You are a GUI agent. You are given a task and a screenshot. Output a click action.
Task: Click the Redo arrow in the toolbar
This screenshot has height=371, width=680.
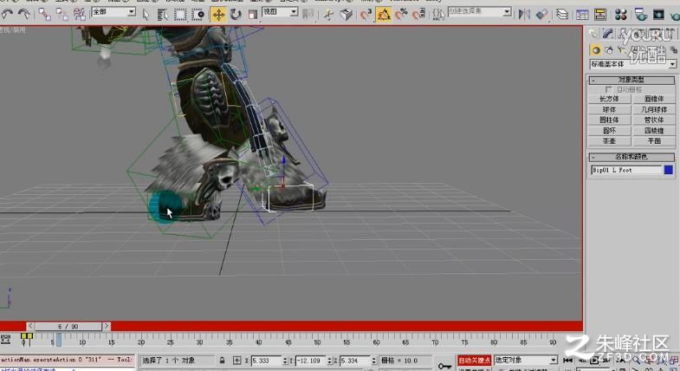click(x=24, y=14)
